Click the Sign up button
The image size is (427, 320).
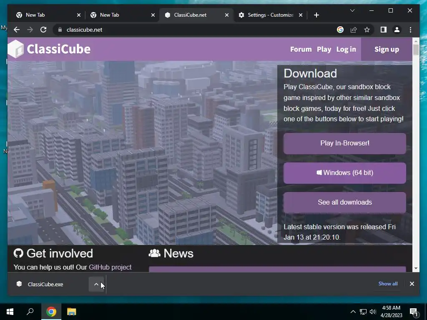[387, 49]
